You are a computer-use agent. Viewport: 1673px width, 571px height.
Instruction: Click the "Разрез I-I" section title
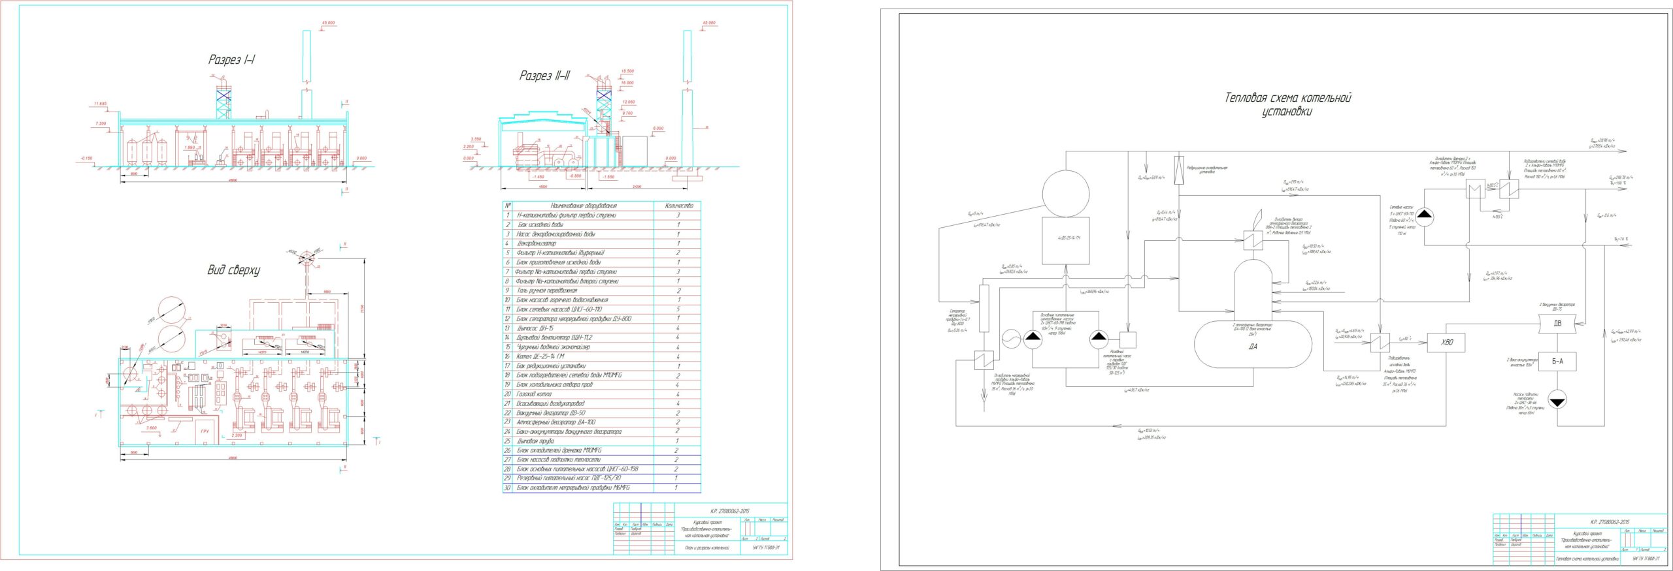click(x=231, y=60)
